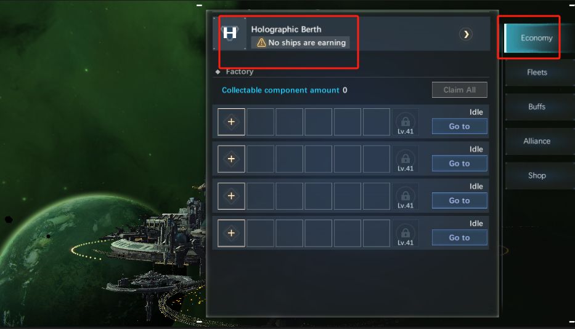Click Go to on first factory row
This screenshot has width=575, height=329.
(x=460, y=126)
